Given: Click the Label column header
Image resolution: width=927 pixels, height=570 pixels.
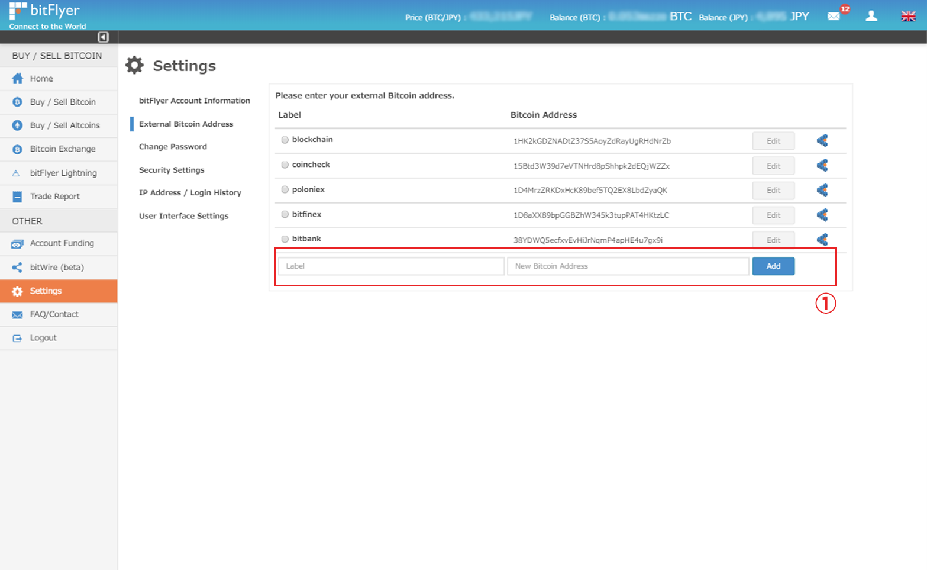Looking at the screenshot, I should pos(290,115).
